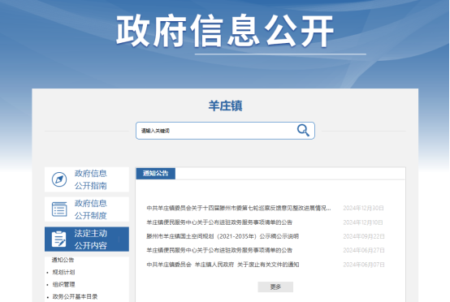Focus the 请输入关键词 search field

click(x=225, y=131)
